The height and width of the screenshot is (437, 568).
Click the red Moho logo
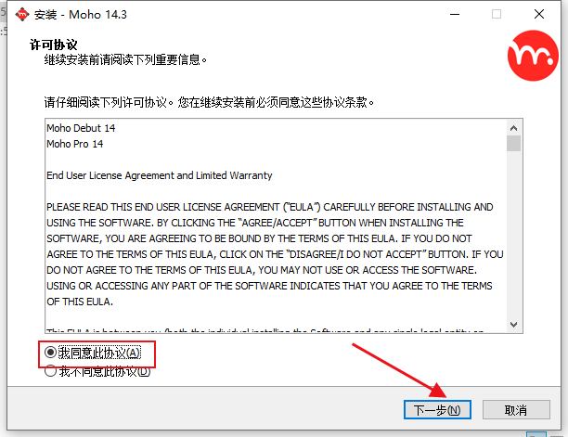pos(533,56)
